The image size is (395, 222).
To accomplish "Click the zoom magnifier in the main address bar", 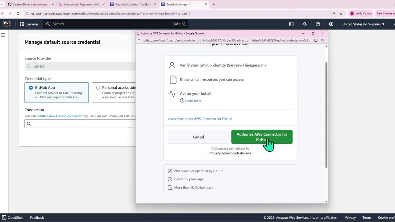I will tap(334, 14).
